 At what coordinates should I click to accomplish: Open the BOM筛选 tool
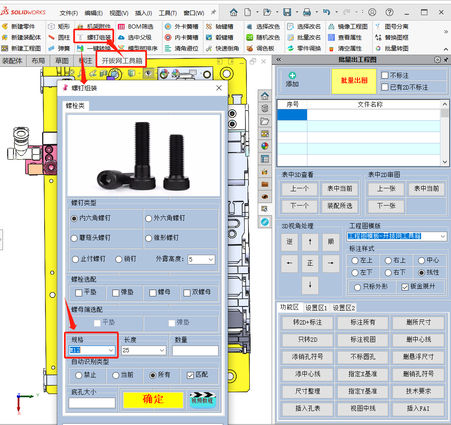(136, 26)
